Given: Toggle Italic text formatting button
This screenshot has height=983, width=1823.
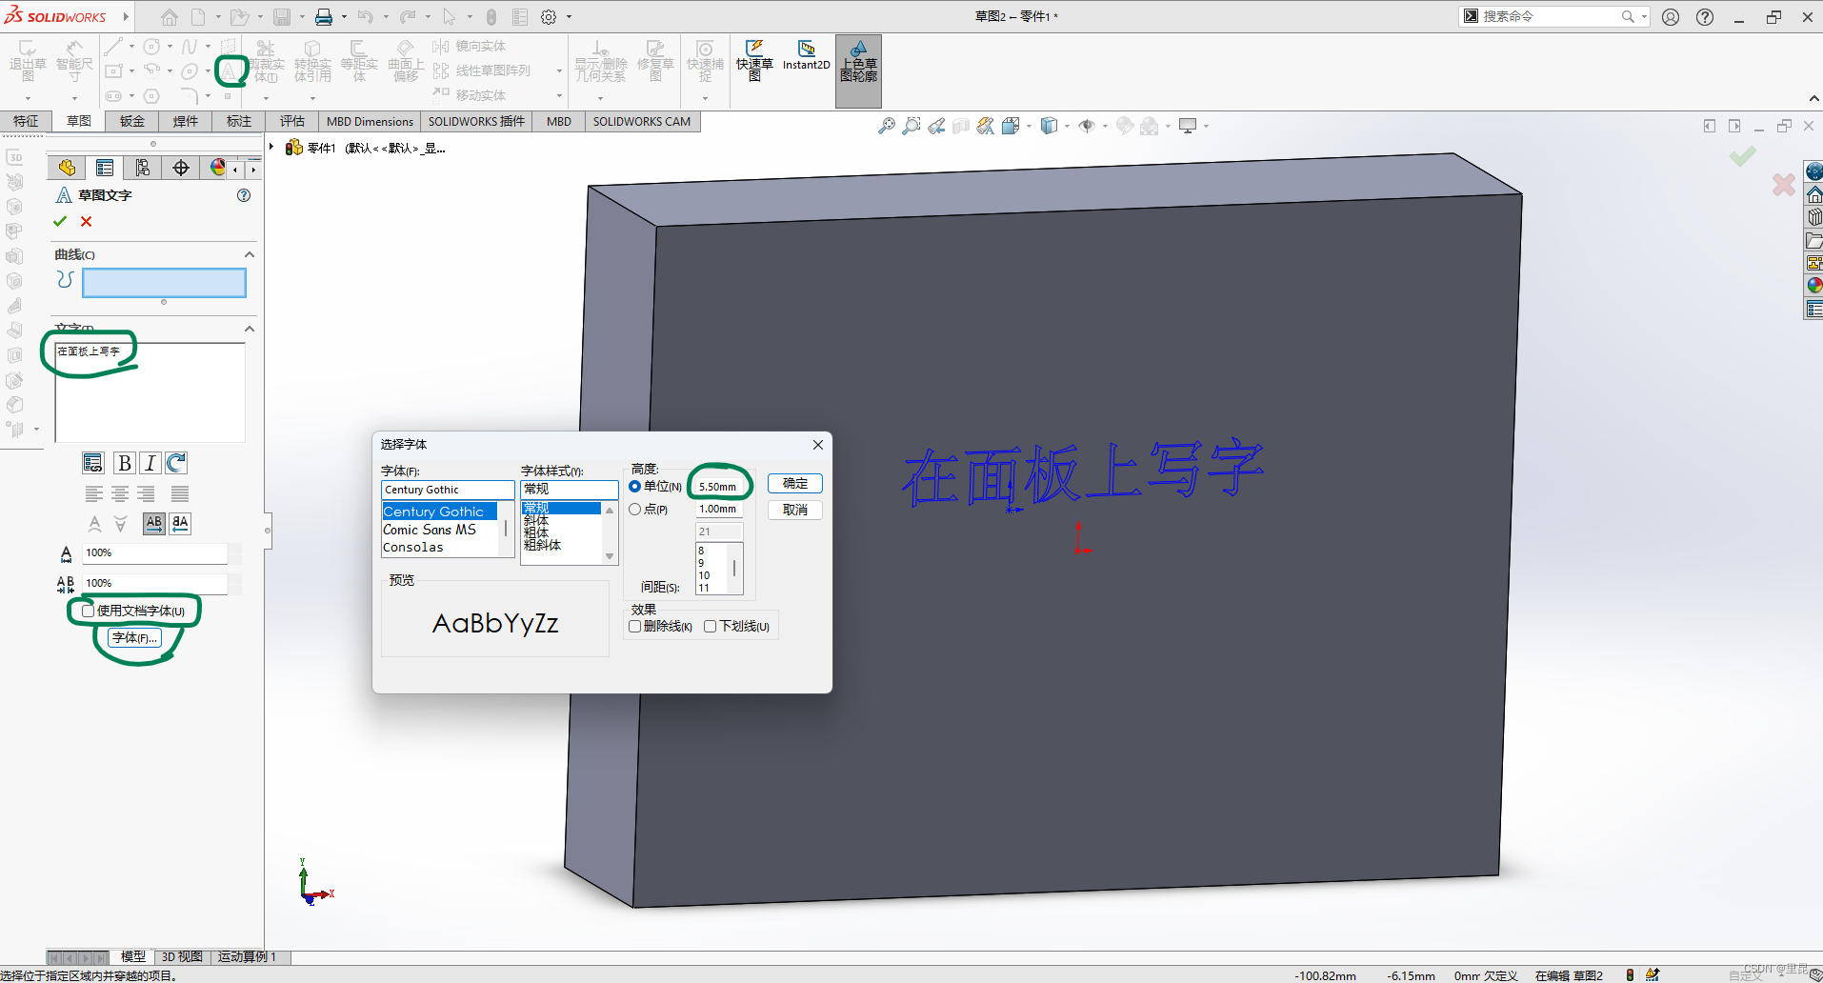Looking at the screenshot, I should [150, 463].
